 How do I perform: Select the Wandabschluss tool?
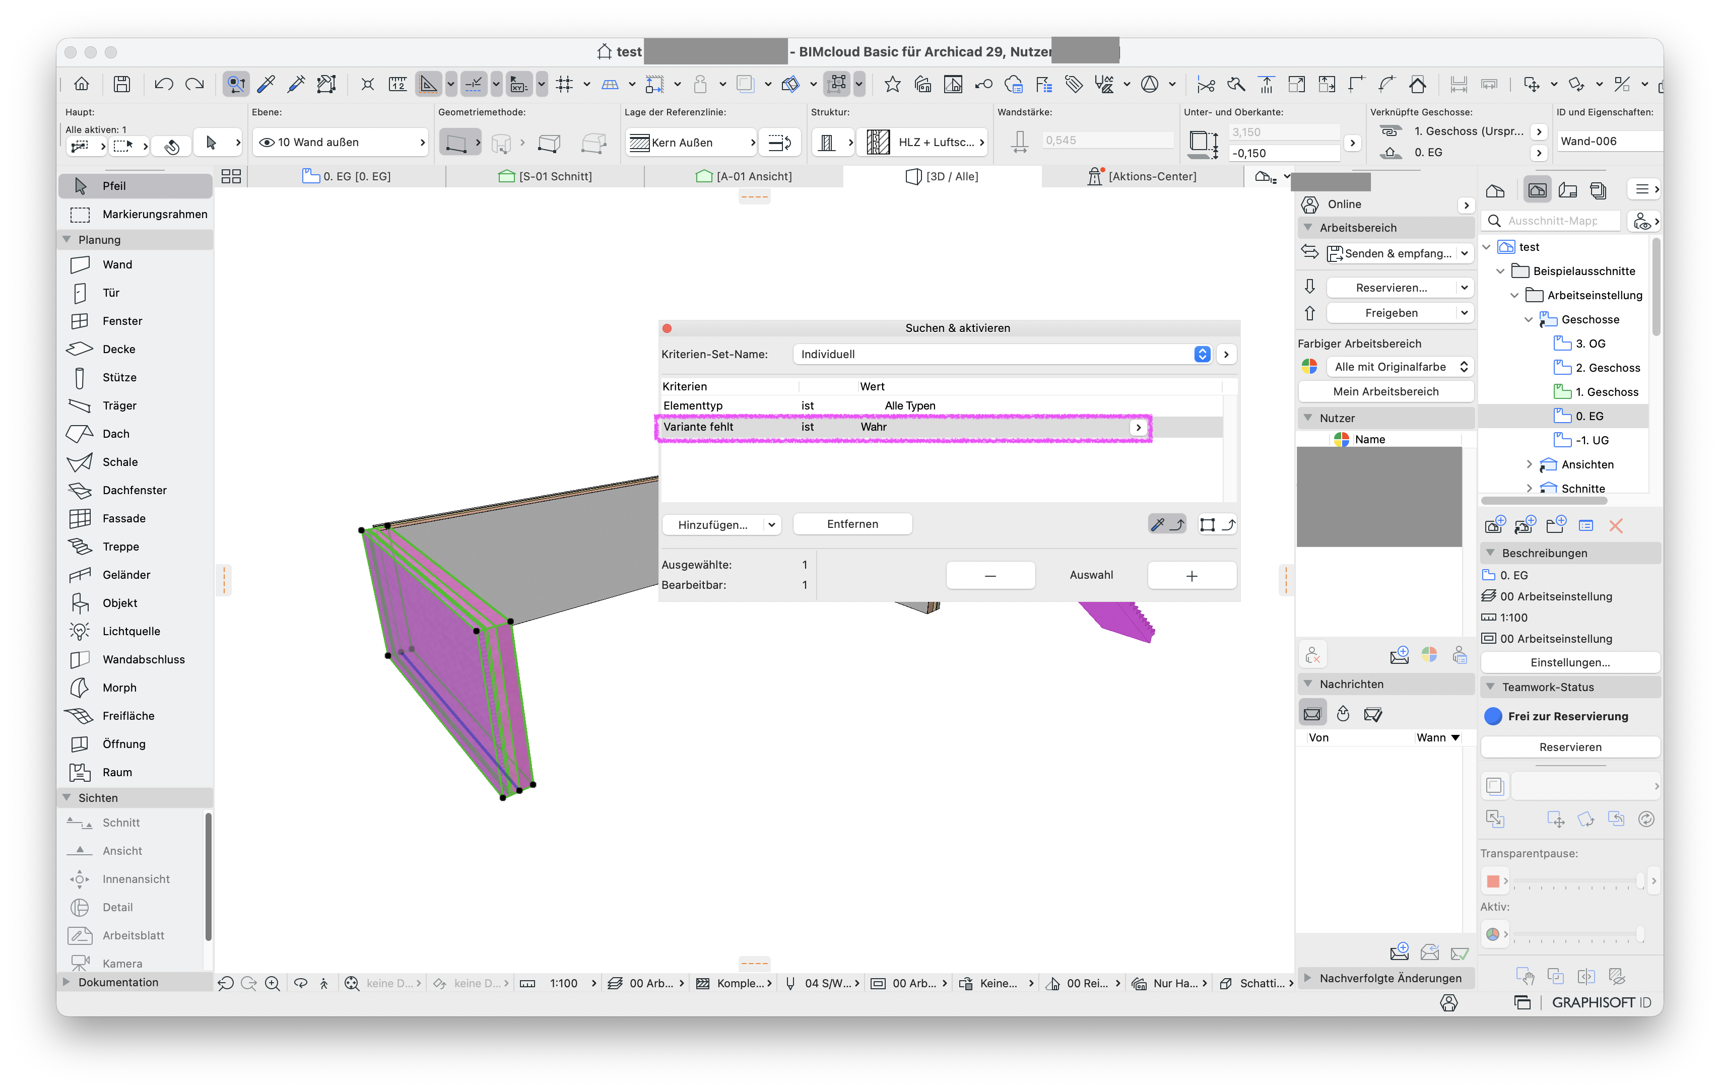coord(135,659)
